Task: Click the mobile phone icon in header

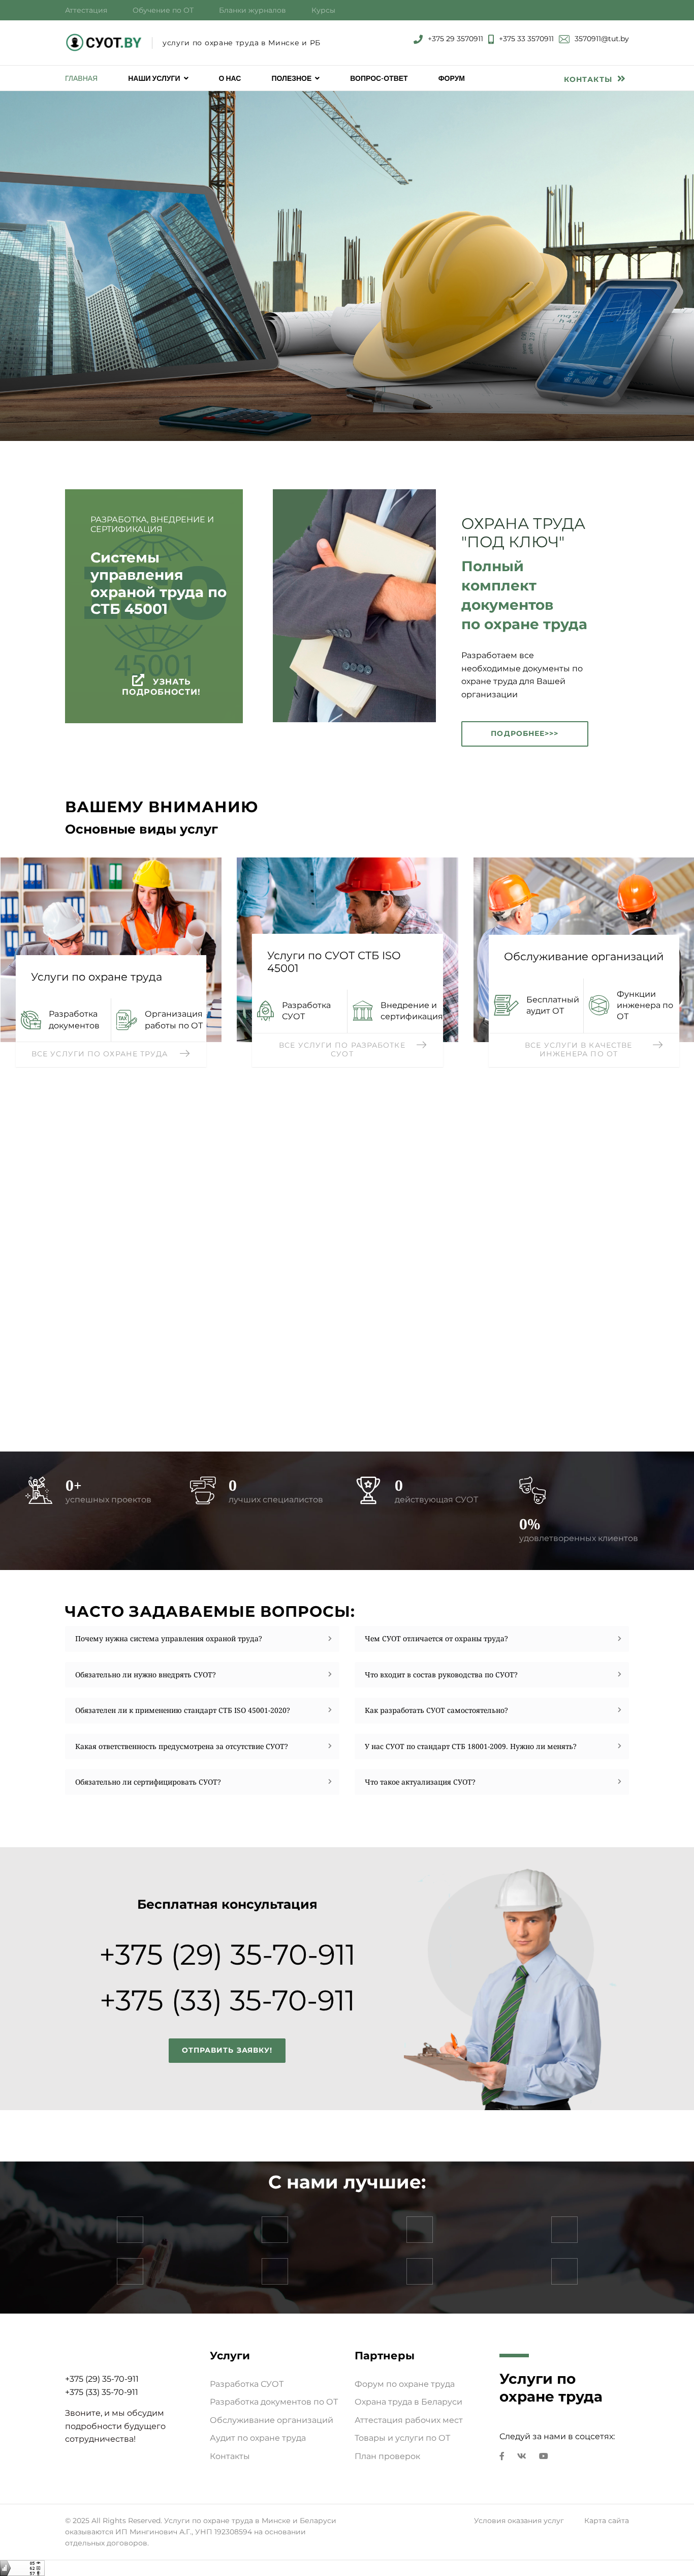Action: point(490,39)
